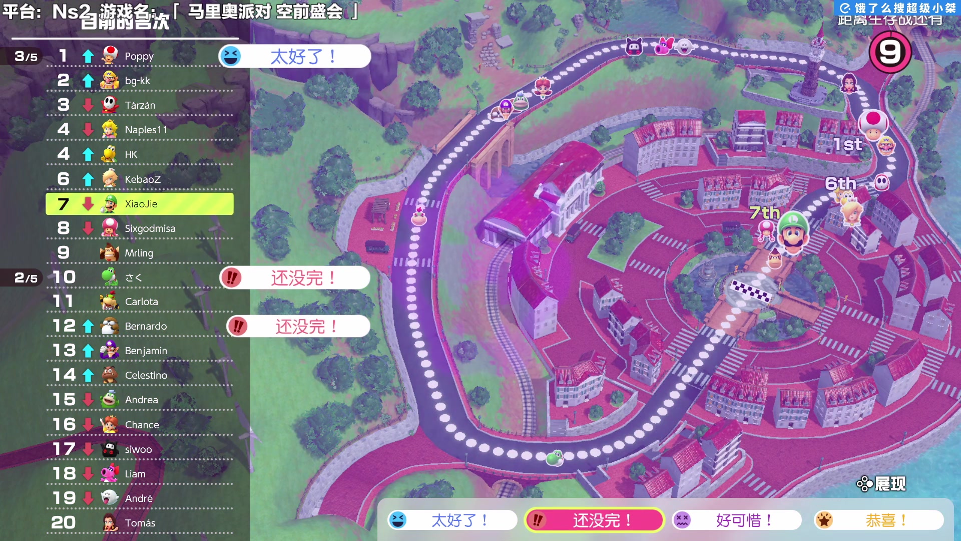
Task: Click the countdown number 9 badge
Action: [x=890, y=52]
